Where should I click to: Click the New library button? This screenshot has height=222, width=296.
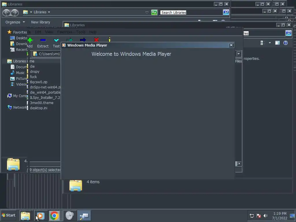coord(40,22)
